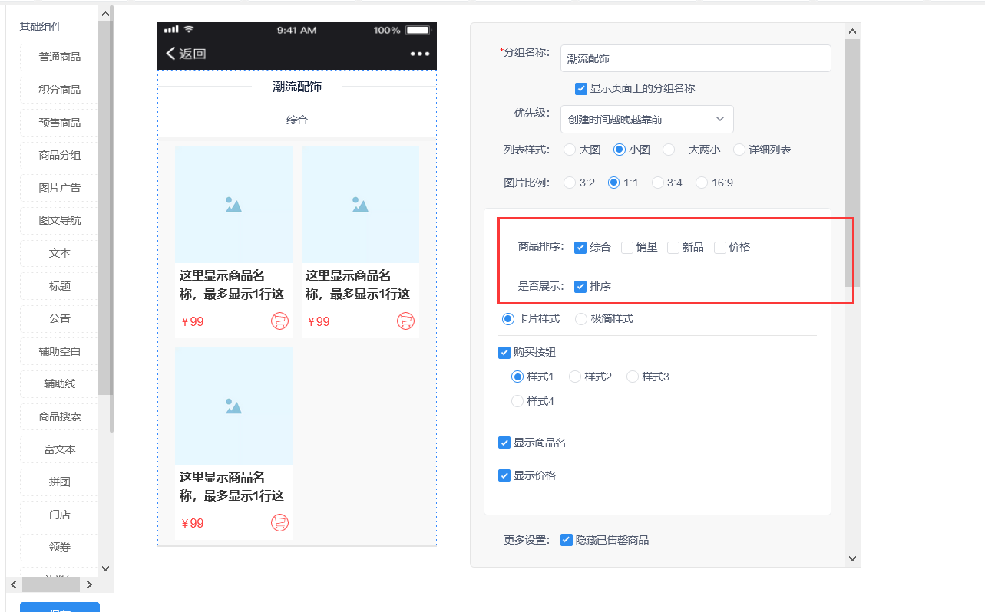The width and height of the screenshot is (985, 612).
Task: Select 一大两小 list style
Action: tap(669, 150)
